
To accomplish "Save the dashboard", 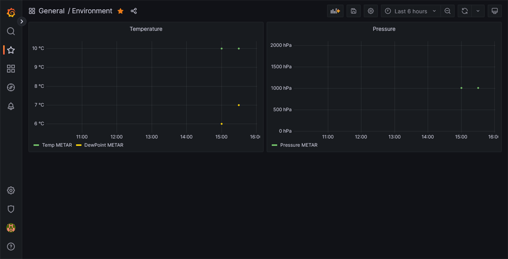I will tap(354, 11).
